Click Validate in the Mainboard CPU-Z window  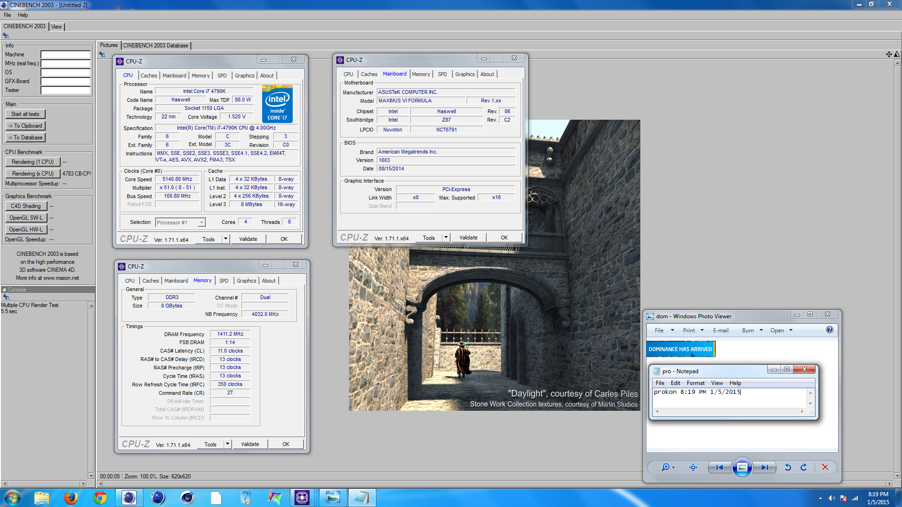(x=468, y=238)
